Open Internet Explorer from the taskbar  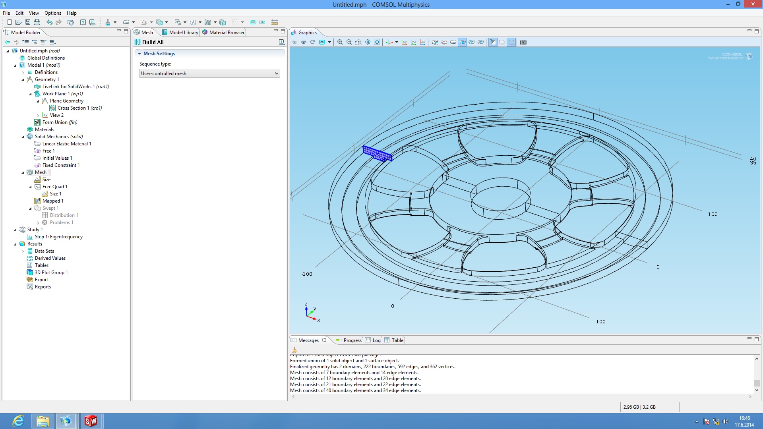click(18, 421)
